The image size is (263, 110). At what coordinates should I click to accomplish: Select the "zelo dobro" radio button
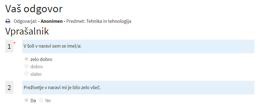coord(26,59)
